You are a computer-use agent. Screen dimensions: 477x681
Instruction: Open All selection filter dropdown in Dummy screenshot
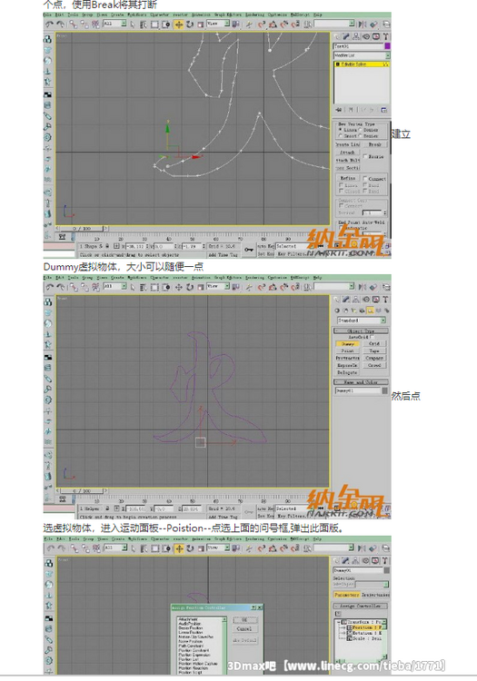(x=115, y=286)
